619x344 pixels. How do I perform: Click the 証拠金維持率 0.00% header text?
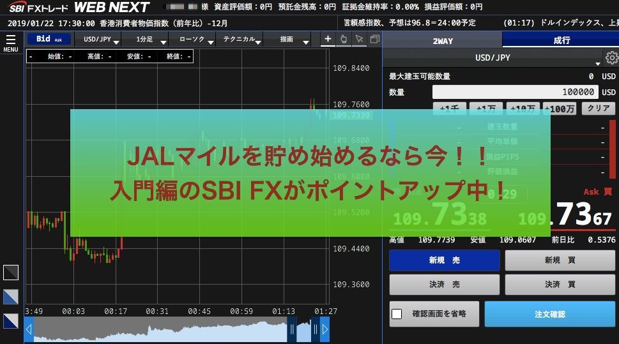tap(381, 7)
